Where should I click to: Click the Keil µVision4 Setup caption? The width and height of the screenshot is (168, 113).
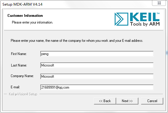point(23,94)
